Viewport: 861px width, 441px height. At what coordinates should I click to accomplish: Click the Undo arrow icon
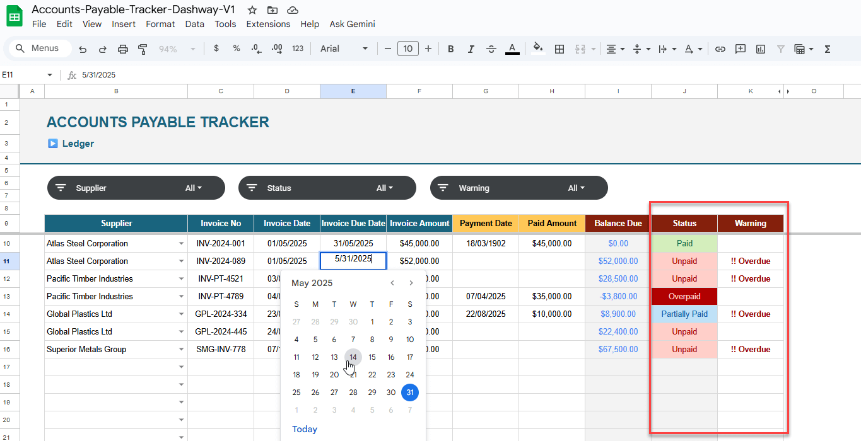pos(83,49)
